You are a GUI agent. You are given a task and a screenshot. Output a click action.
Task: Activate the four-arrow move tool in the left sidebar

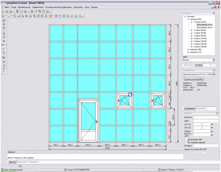click(4, 41)
